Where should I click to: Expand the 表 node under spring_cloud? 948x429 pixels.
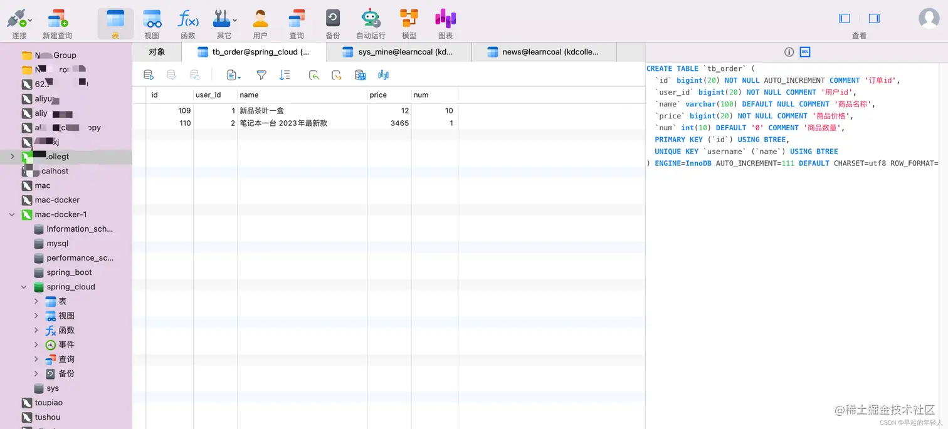[36, 301]
